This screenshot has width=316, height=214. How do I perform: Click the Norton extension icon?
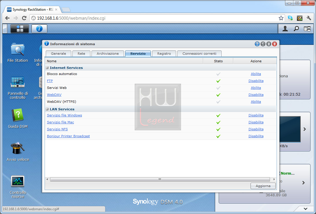point(300,18)
